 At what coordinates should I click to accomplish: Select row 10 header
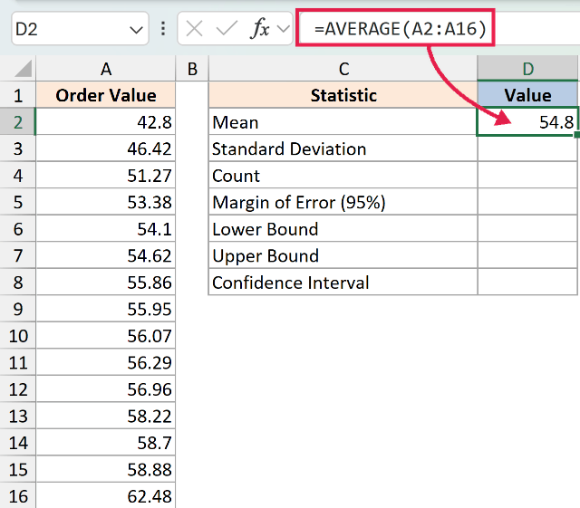pos(18,335)
